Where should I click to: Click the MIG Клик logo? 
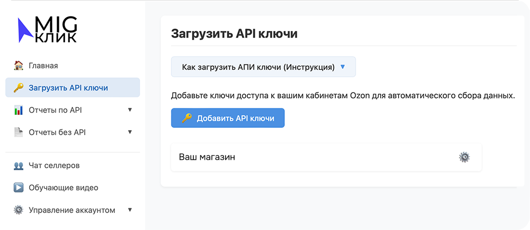pyautogui.click(x=47, y=30)
